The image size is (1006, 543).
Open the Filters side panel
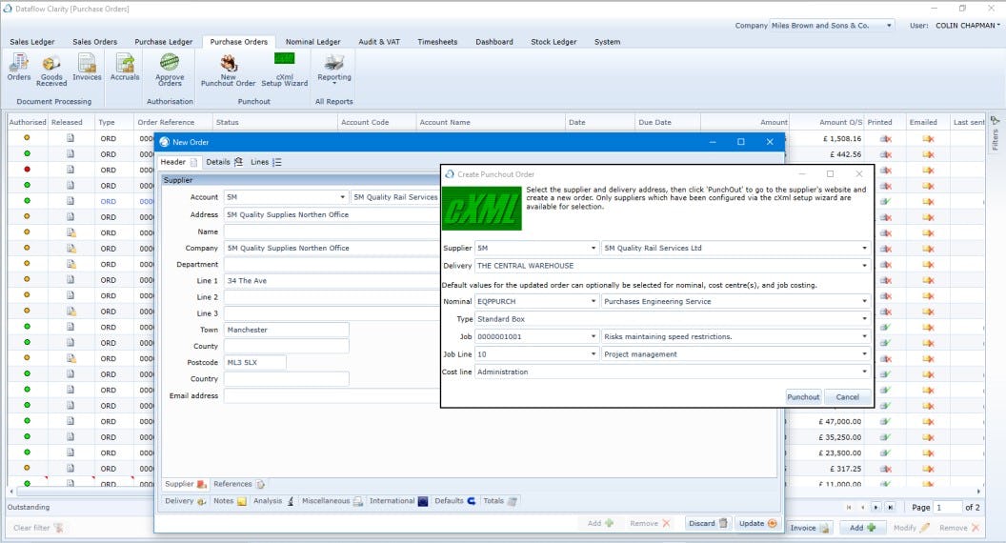[x=996, y=134]
